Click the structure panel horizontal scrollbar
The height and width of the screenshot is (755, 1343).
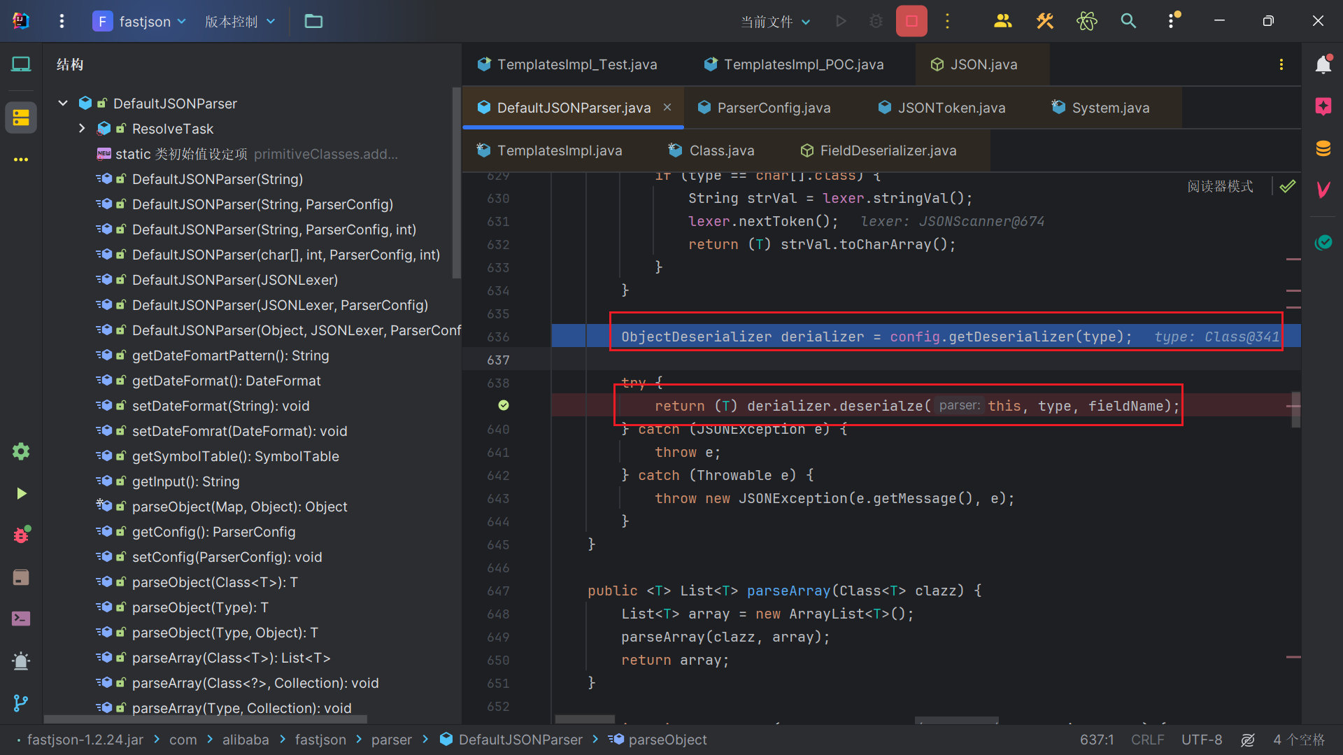[206, 719]
